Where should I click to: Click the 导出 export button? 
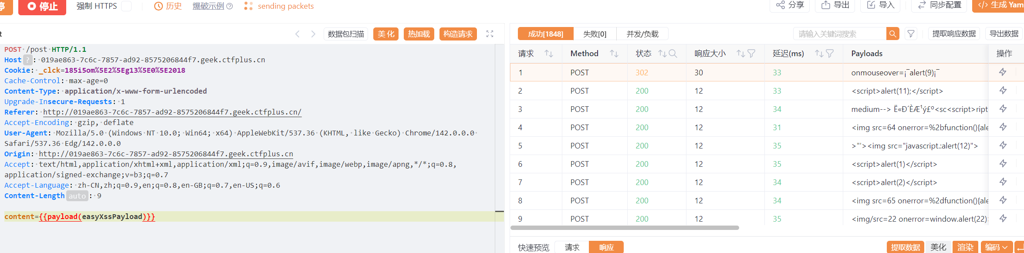coord(835,5)
